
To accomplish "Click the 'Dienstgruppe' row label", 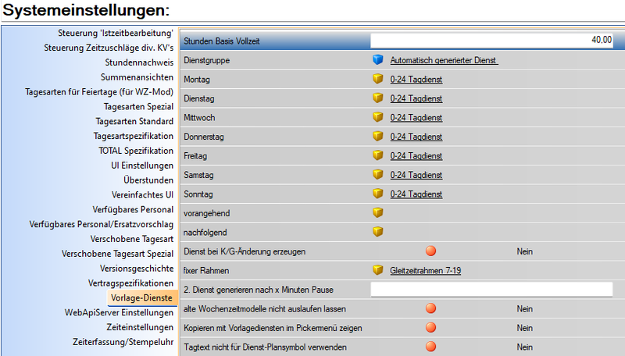I will point(206,60).
